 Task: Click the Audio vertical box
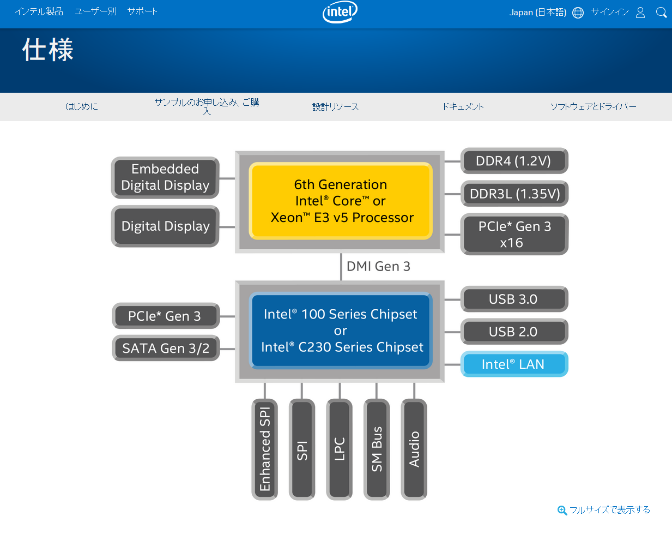tap(414, 449)
